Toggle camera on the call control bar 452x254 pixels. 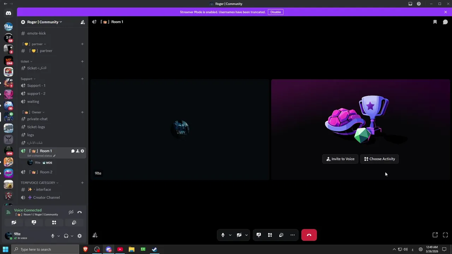[239, 235]
